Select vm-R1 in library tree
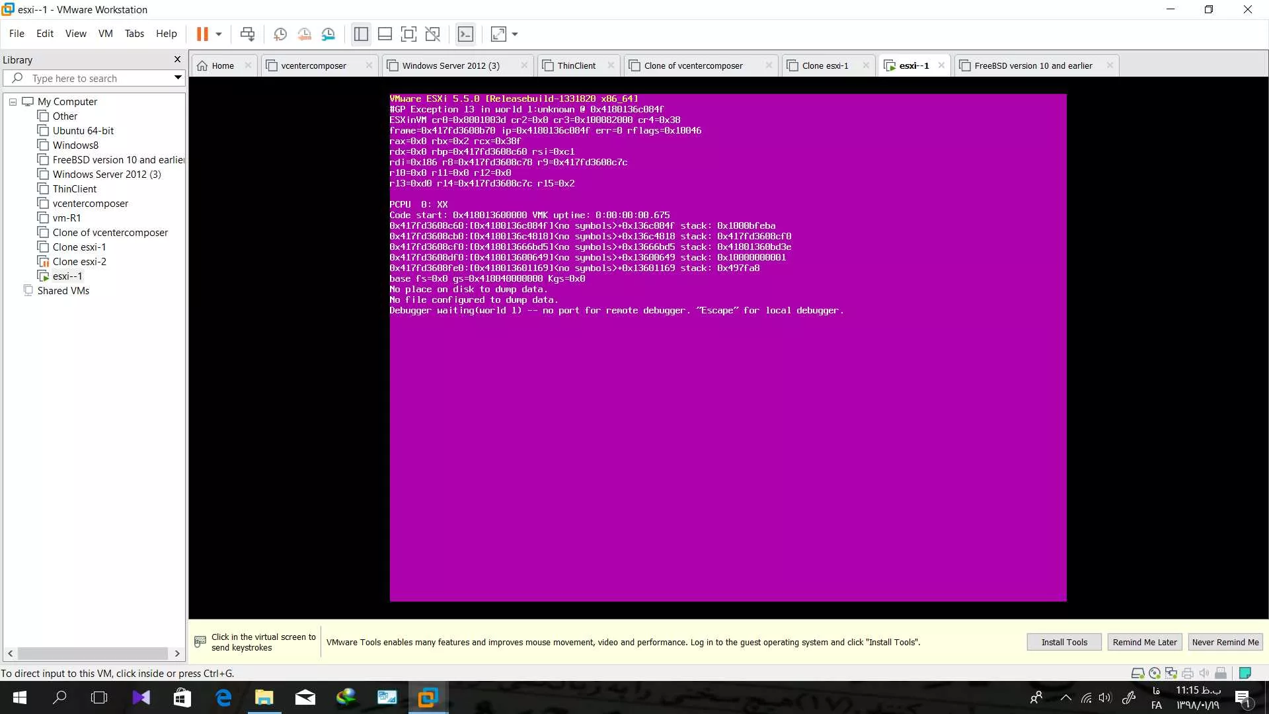Image resolution: width=1269 pixels, height=714 pixels. tap(67, 218)
